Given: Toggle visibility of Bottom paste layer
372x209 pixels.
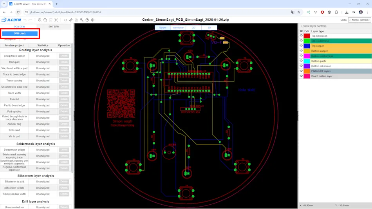Looking at the screenshot, I should click(301, 61).
